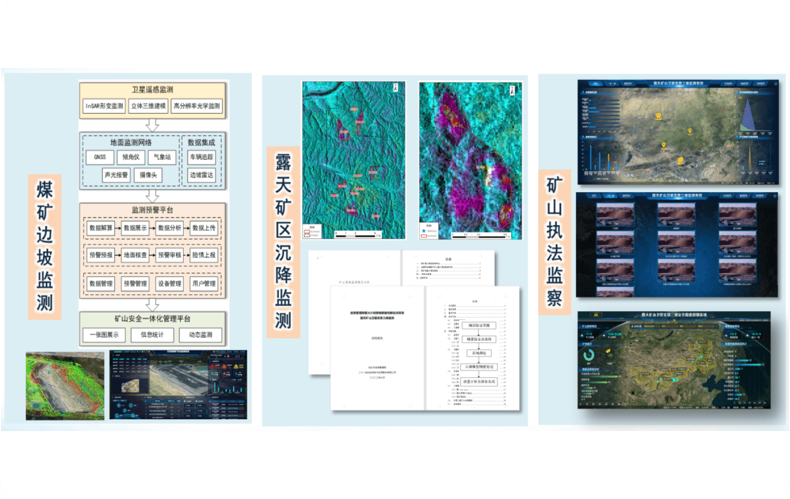Viewport: 790px width, 499px height.
Task: Click the power icon on top dashboard
Action: pos(775,84)
